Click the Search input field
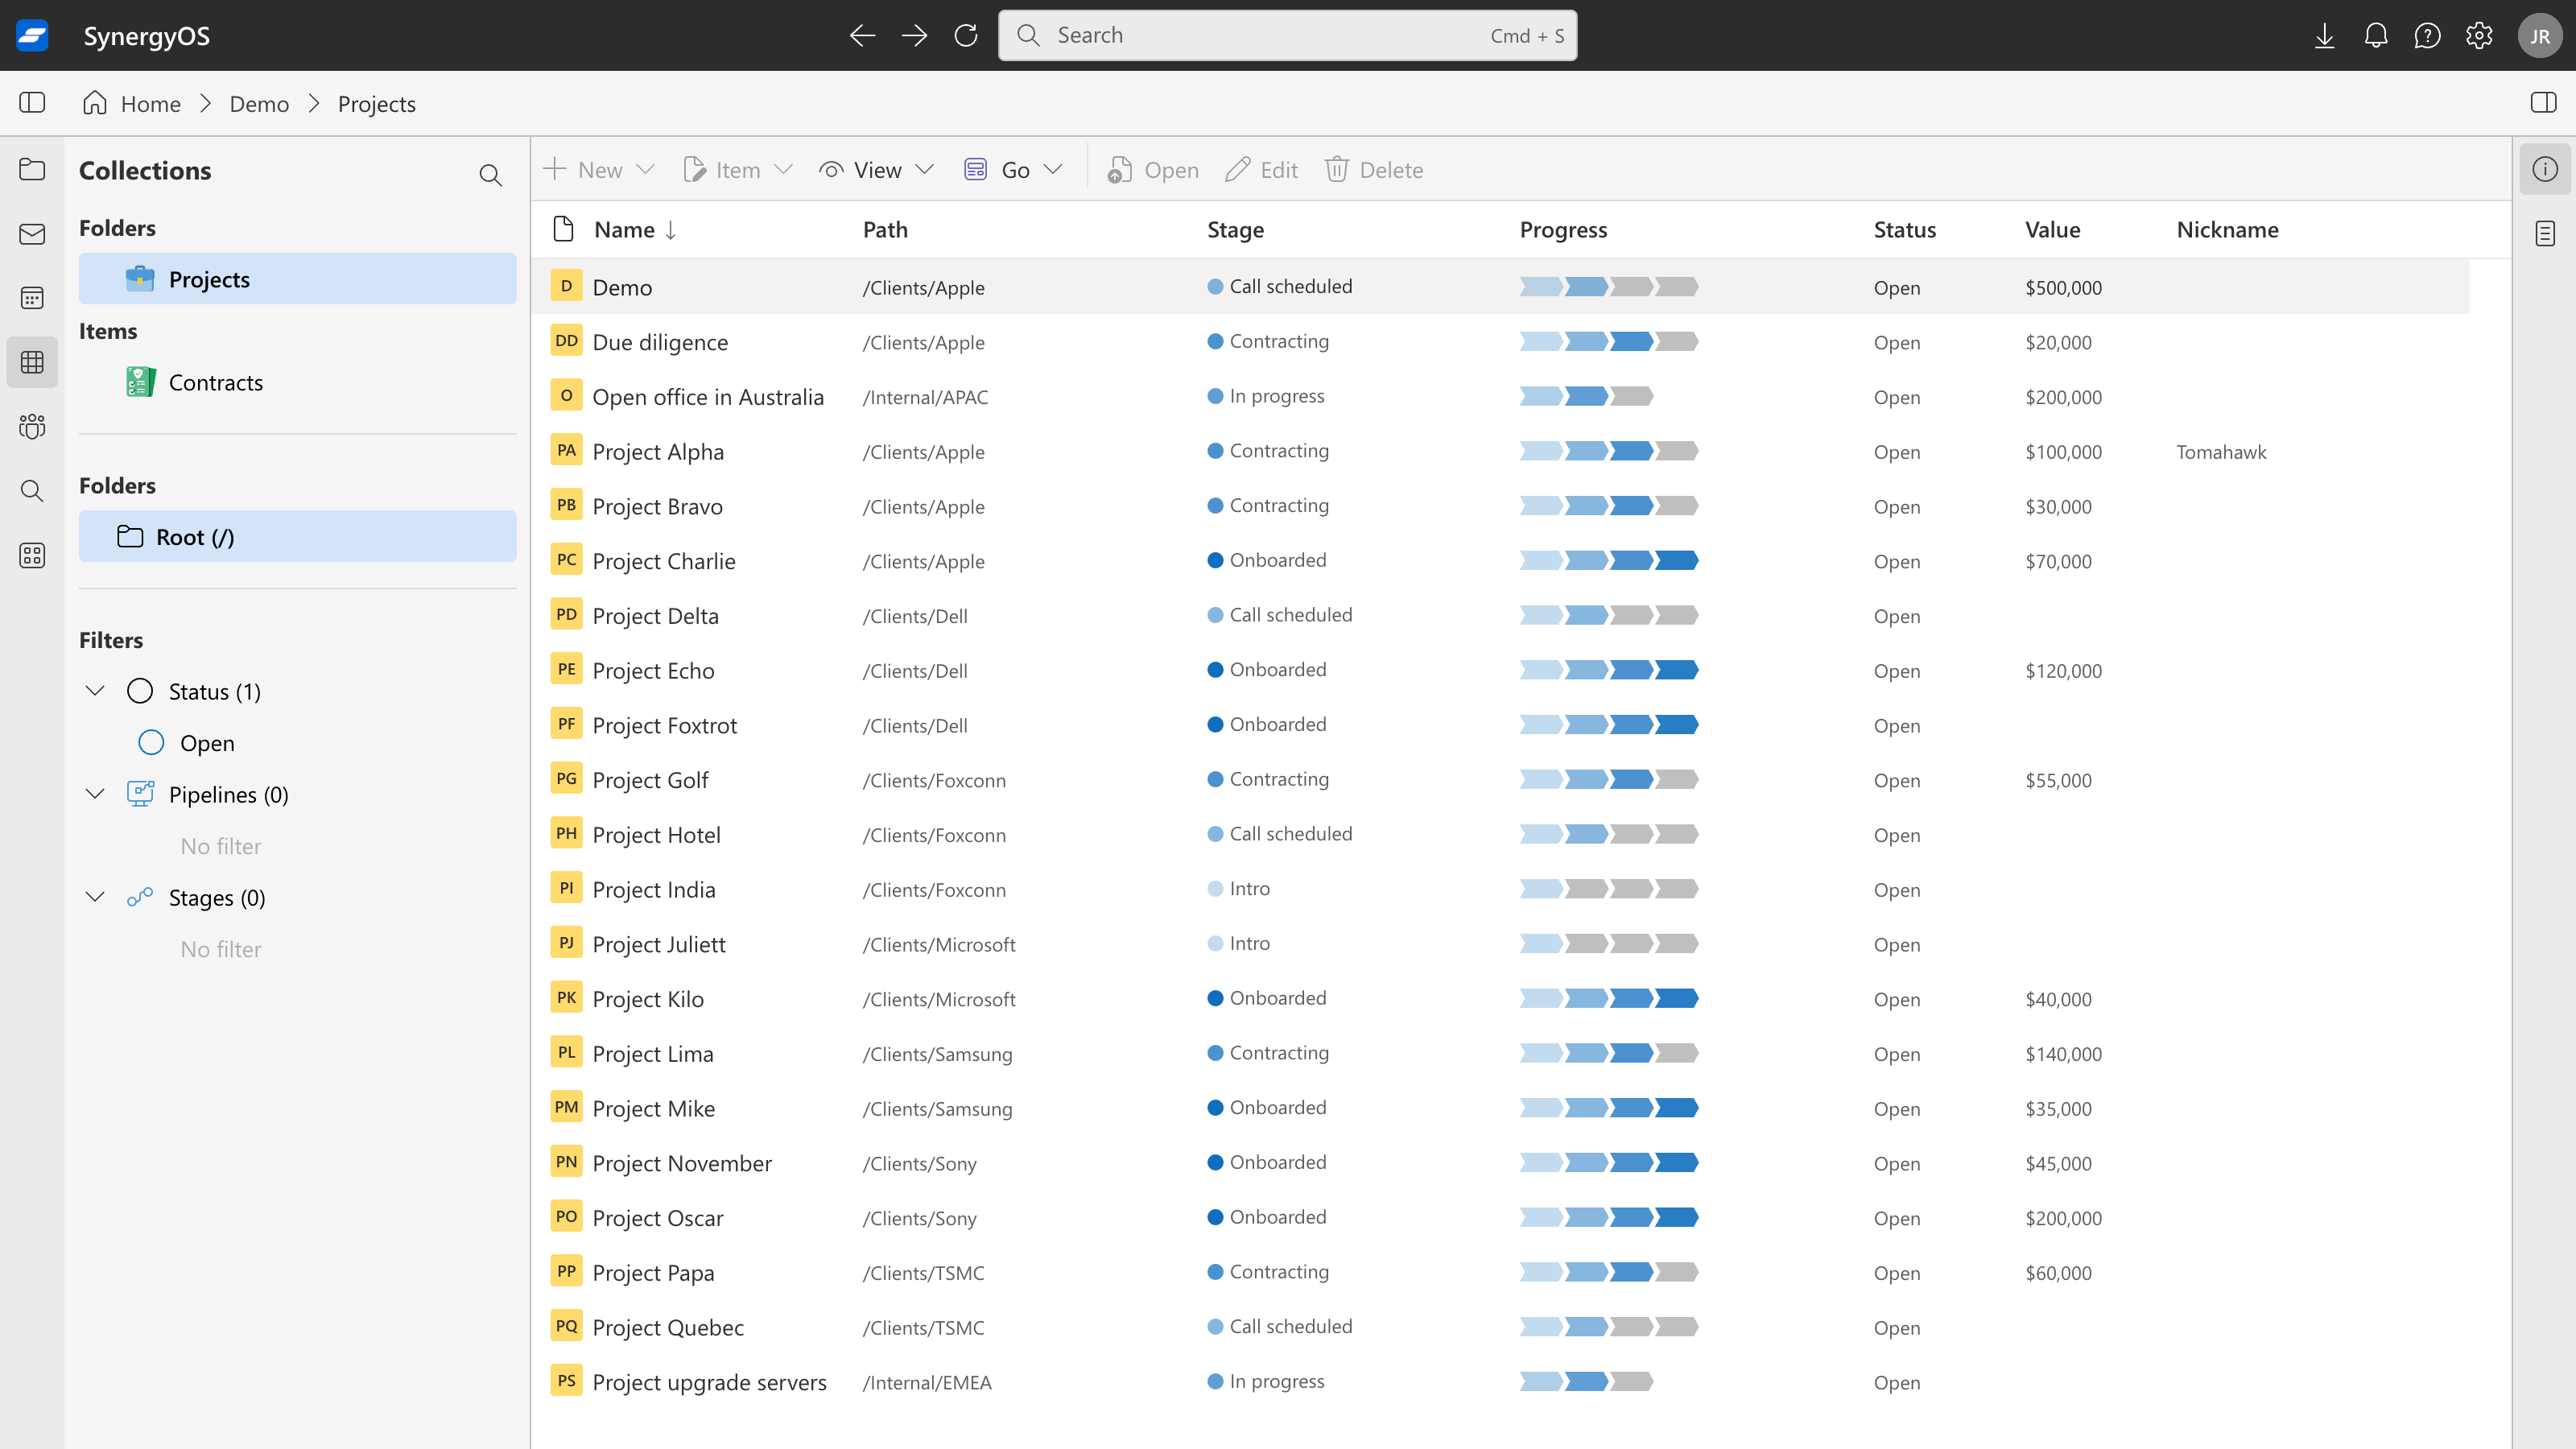Image resolution: width=2576 pixels, height=1449 pixels. (1287, 36)
